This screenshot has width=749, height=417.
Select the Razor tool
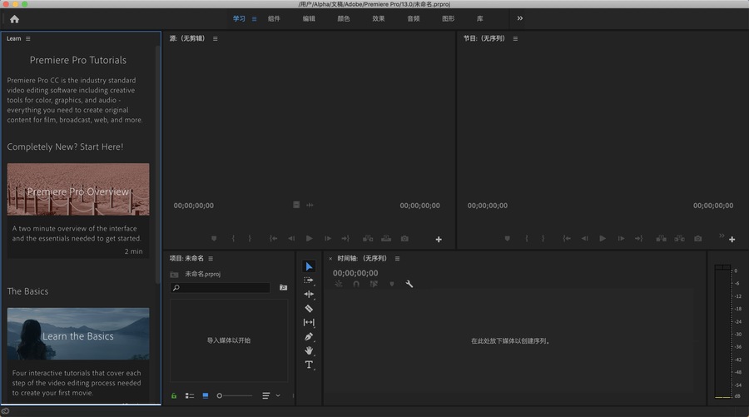click(309, 309)
